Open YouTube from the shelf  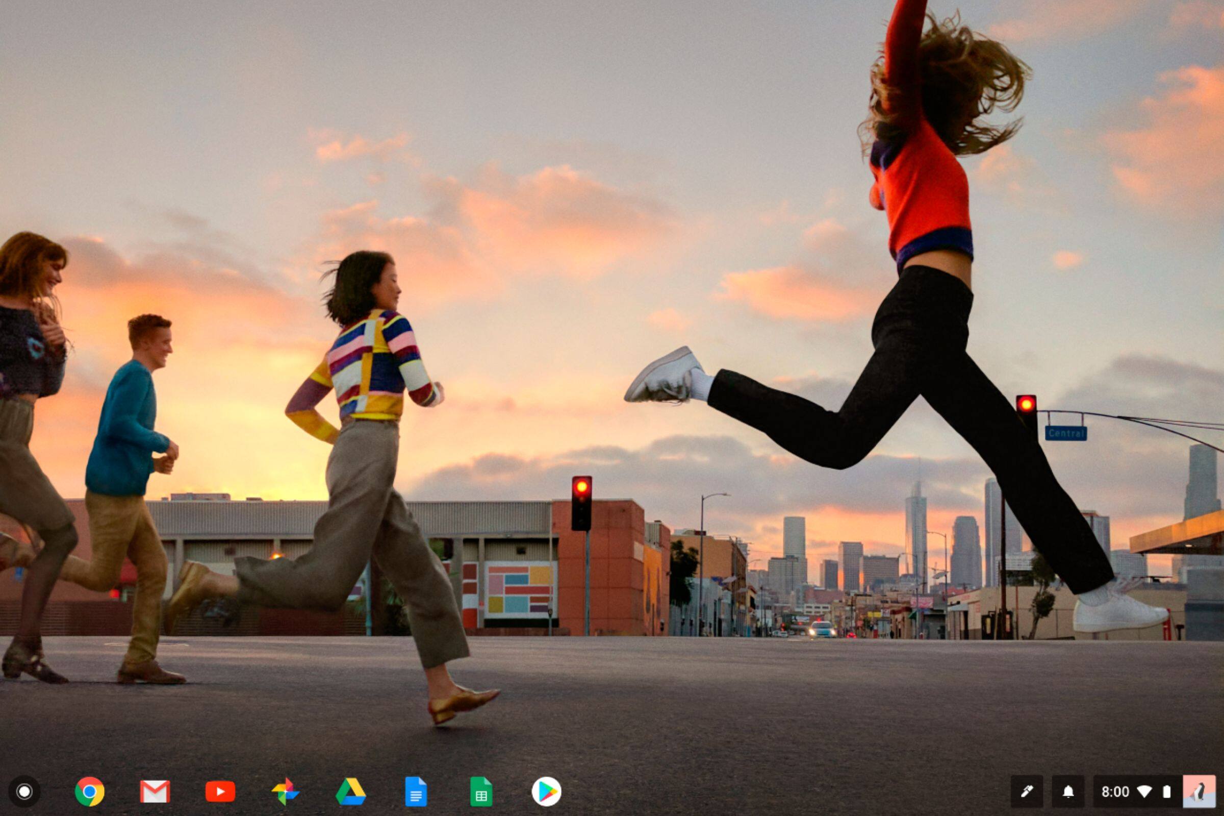pyautogui.click(x=220, y=792)
